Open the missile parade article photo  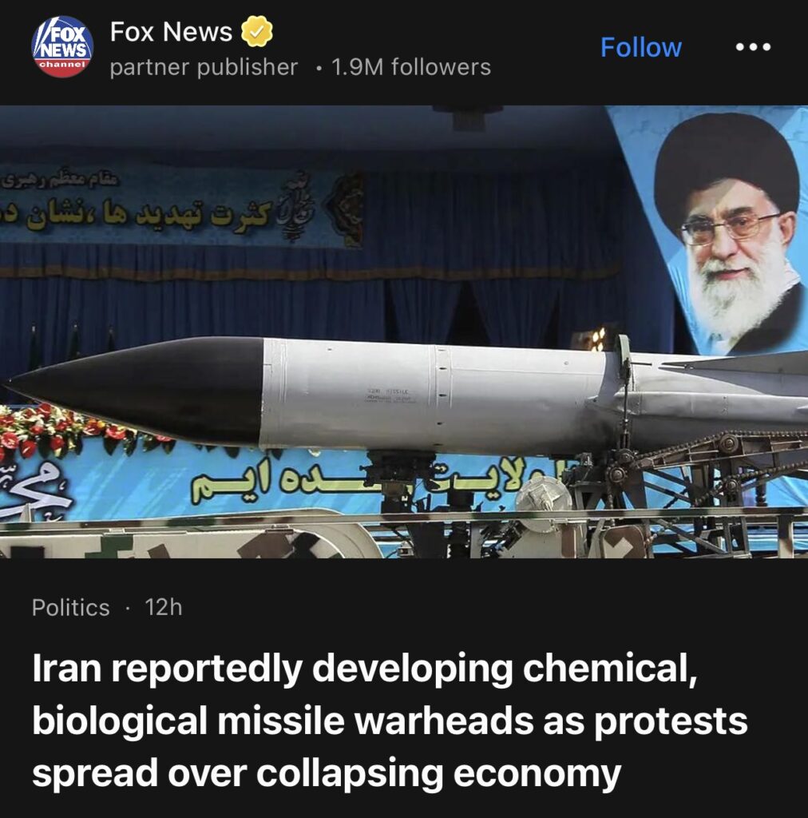[x=404, y=332]
